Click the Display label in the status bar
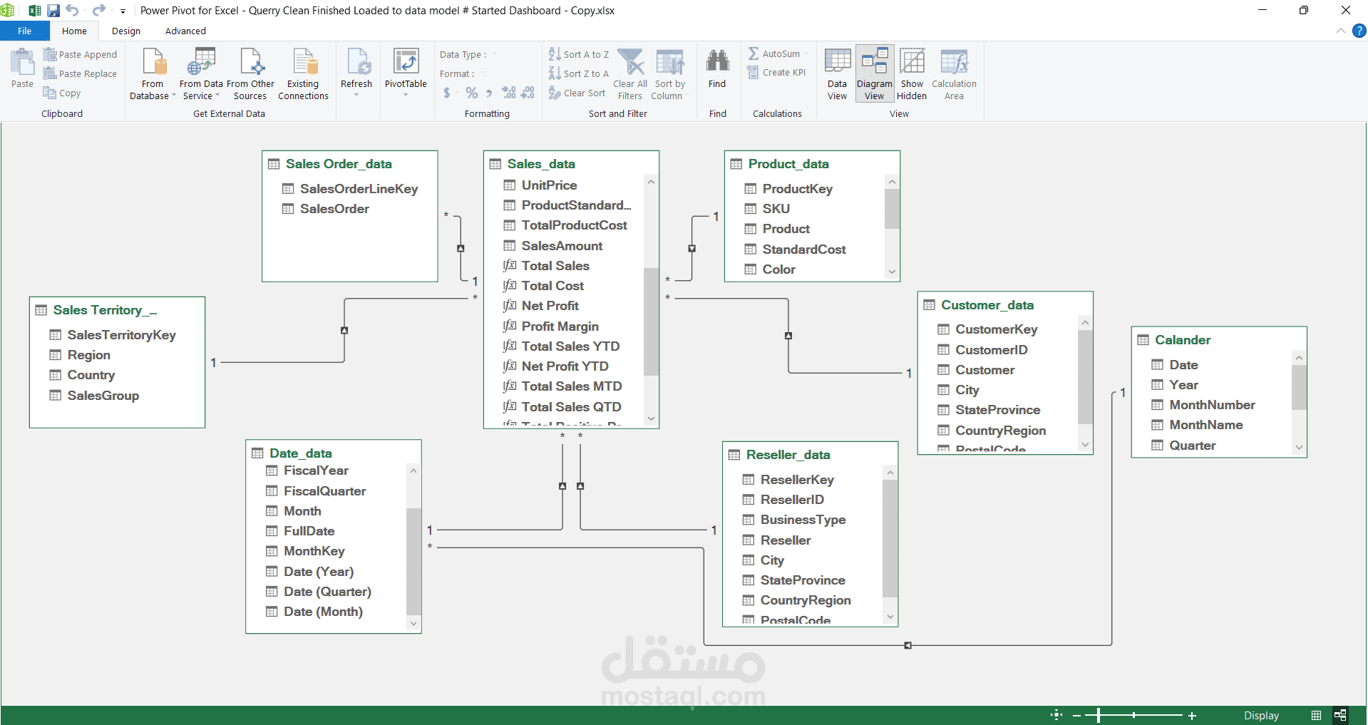The image size is (1368, 725). [x=1261, y=715]
